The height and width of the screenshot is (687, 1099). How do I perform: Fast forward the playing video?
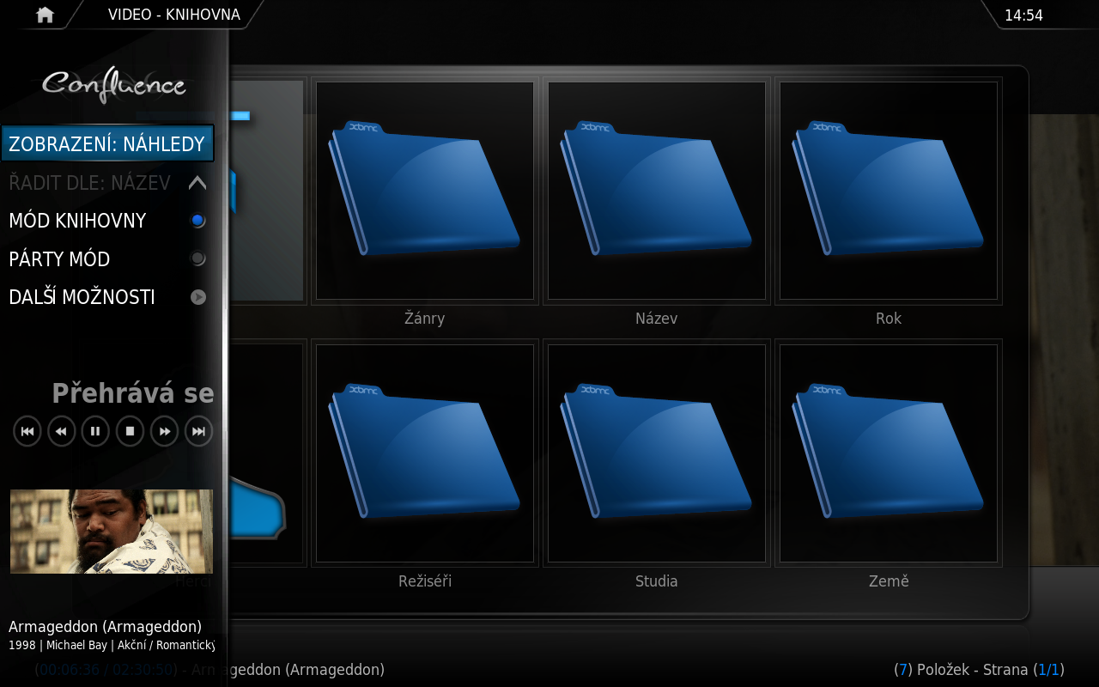click(164, 431)
